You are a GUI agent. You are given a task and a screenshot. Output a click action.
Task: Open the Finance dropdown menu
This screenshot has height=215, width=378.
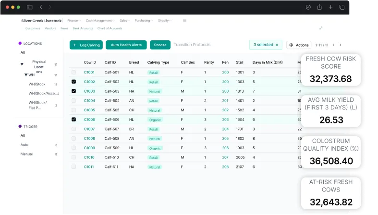click(x=73, y=21)
